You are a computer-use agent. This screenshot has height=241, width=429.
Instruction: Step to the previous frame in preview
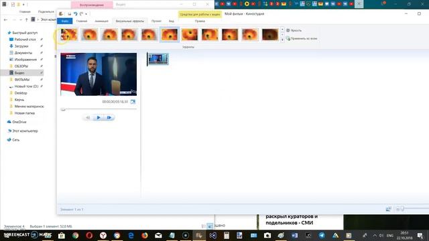click(88, 118)
